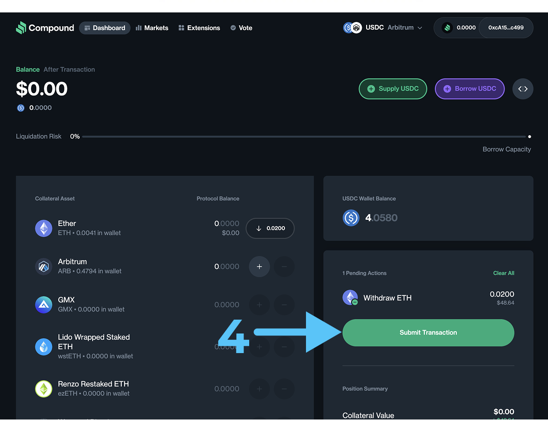Click the Ether 0.0200 withdraw amount pill
The width and height of the screenshot is (548, 430).
tap(270, 228)
